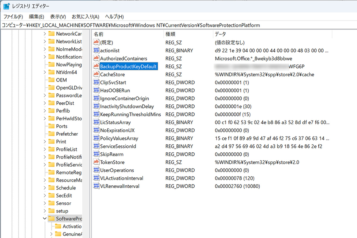Click the string icon next to AuthorizedContainers

click(x=96, y=59)
